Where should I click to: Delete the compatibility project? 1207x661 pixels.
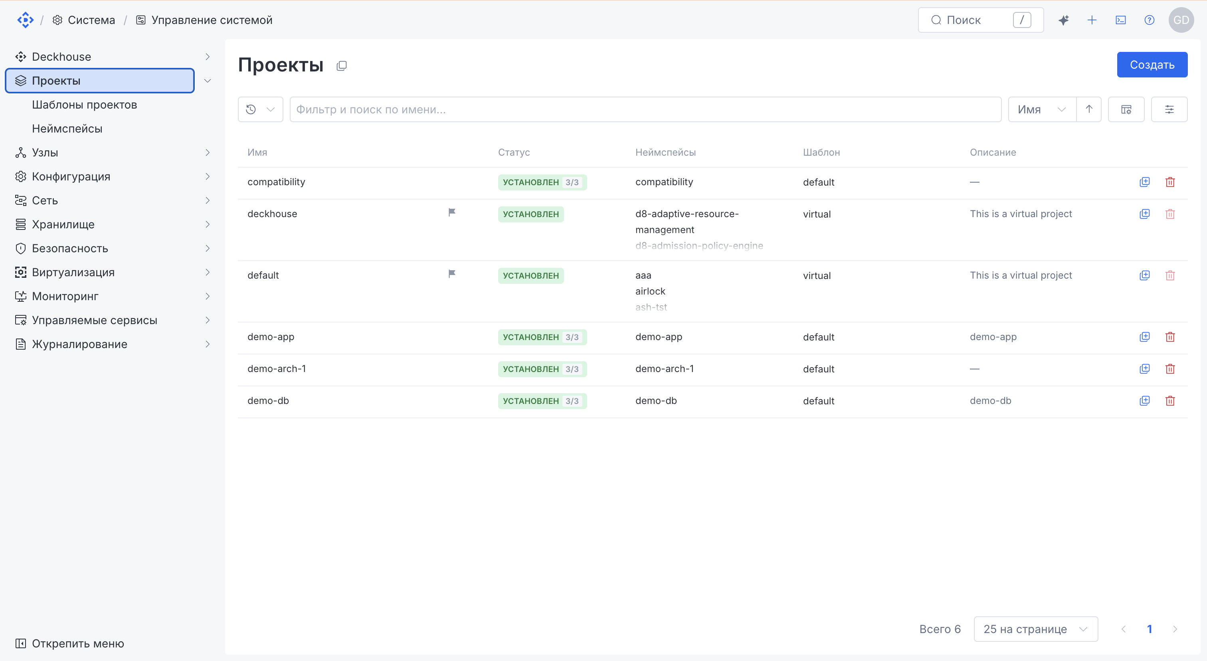[x=1169, y=182]
